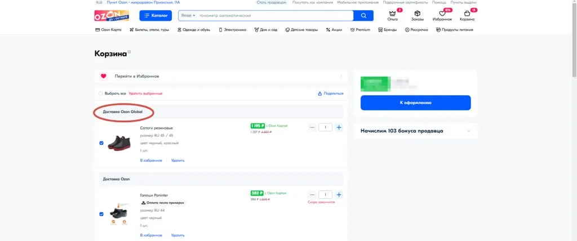Image resolution: width=577 pixels, height=241 pixels.
Task: Increase quantity of Сапоги резиновые
Action: pos(339,127)
